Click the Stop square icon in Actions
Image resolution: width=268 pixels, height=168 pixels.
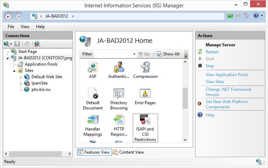[200, 66]
